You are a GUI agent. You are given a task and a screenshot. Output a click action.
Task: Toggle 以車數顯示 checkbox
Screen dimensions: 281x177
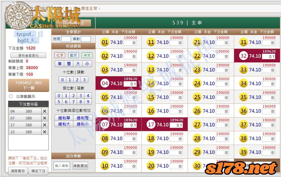(x=11, y=96)
